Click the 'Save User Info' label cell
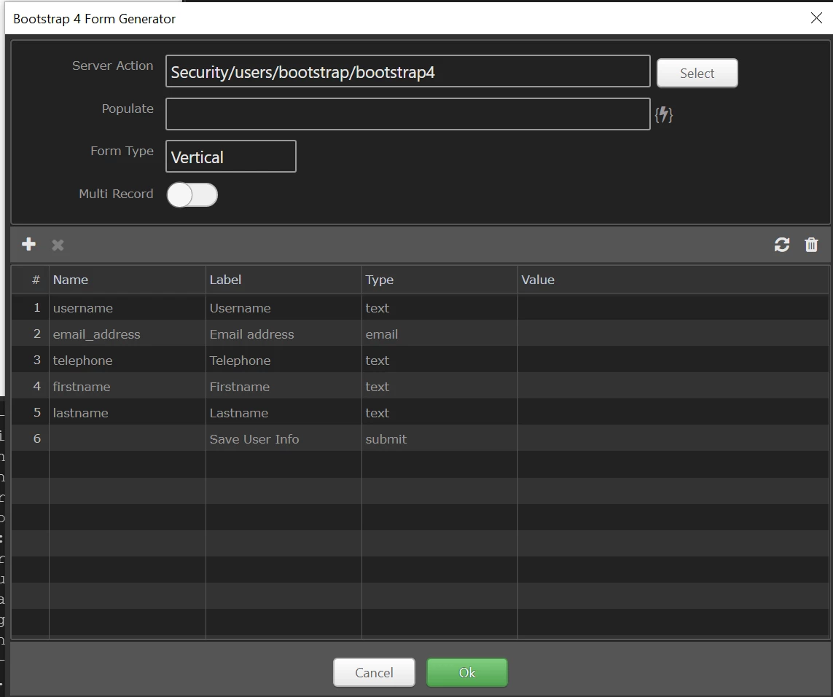This screenshot has width=833, height=697. 283,438
